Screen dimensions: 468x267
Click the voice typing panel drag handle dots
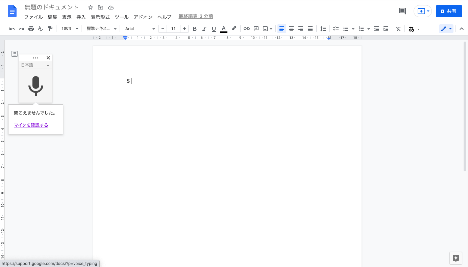(x=35, y=58)
